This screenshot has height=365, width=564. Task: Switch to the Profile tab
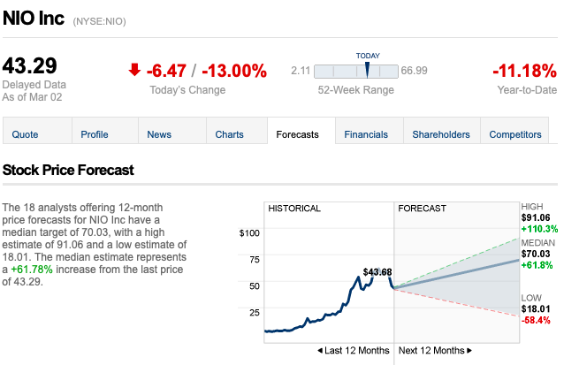click(105, 131)
